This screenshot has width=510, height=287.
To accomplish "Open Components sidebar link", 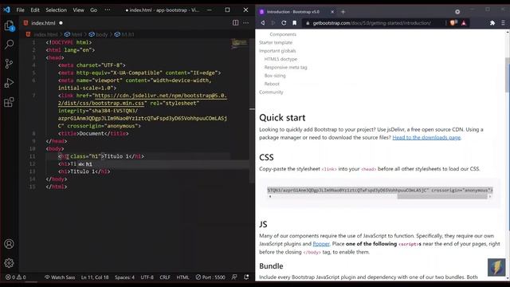I will pyautogui.click(x=283, y=34).
